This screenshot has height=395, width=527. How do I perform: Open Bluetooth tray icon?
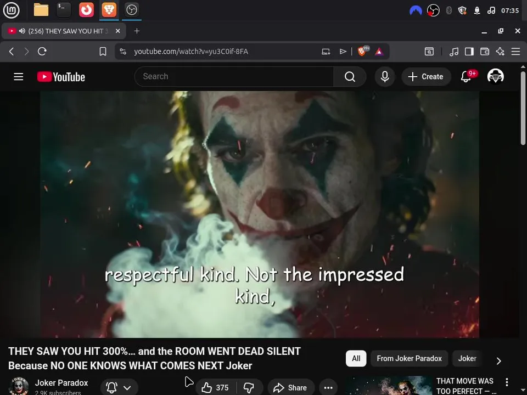448,10
